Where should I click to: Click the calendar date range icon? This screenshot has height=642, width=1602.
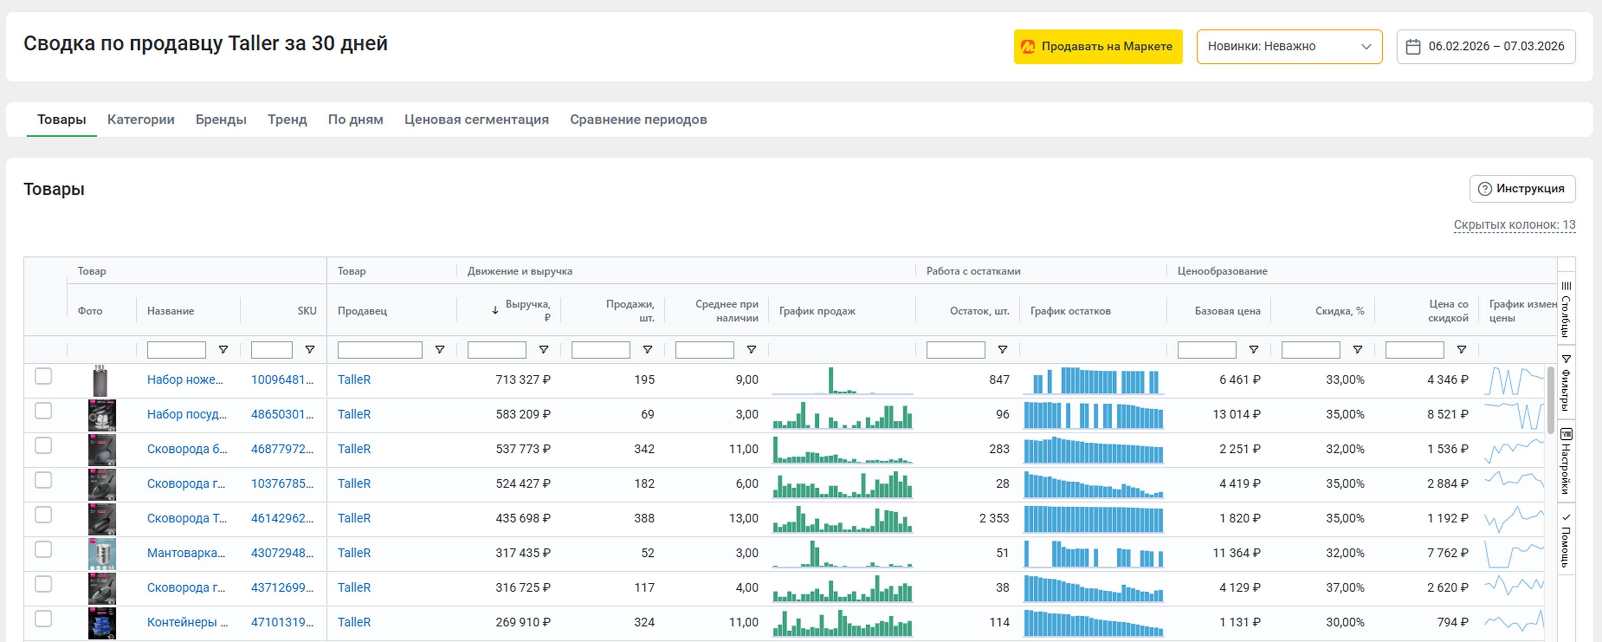(1412, 47)
